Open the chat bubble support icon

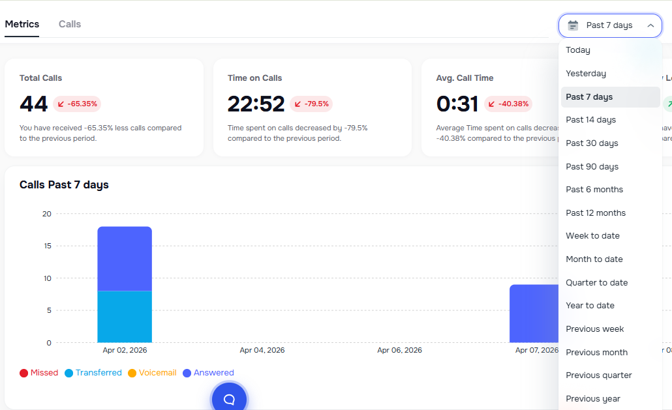click(229, 399)
